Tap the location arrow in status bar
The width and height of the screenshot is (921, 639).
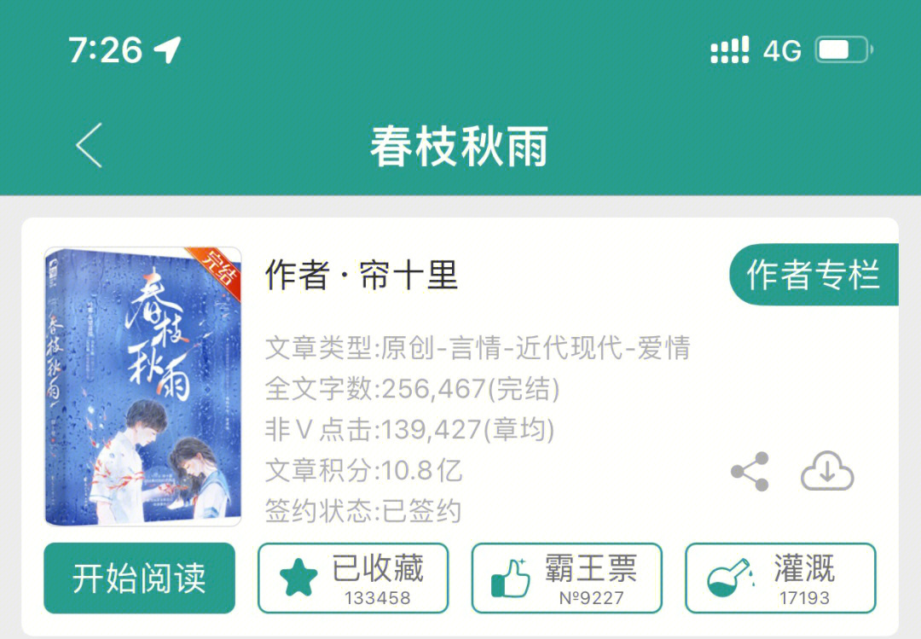coord(167,49)
